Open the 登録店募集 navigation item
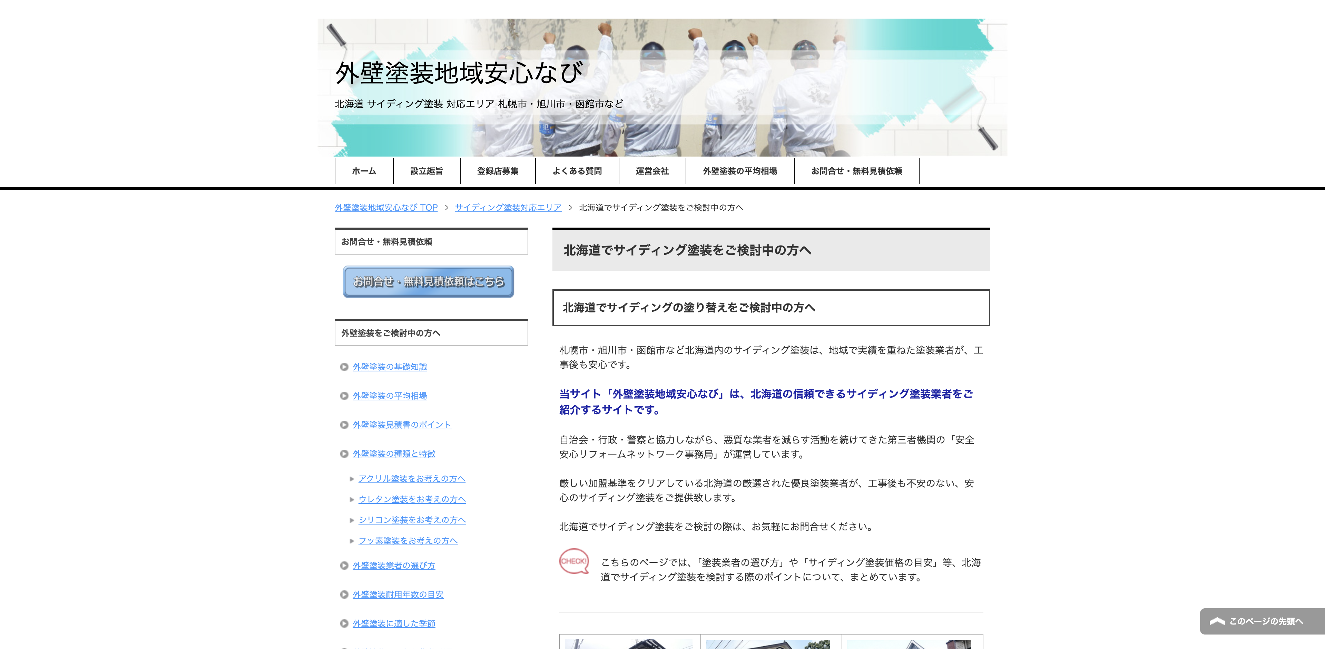1325x649 pixels. coord(497,171)
